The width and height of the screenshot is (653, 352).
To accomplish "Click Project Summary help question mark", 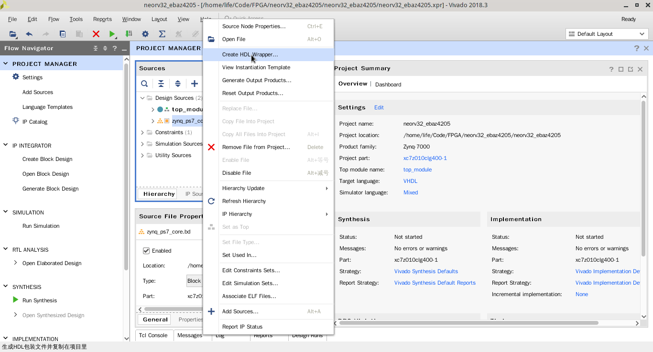I will [611, 69].
